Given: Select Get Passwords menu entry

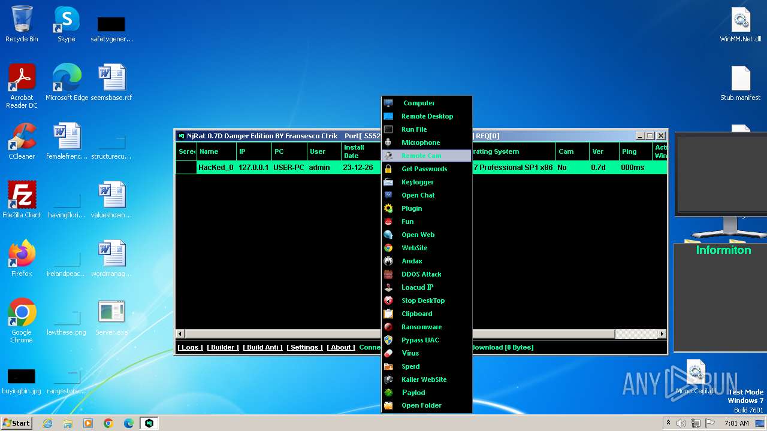Looking at the screenshot, I should pos(427,169).
